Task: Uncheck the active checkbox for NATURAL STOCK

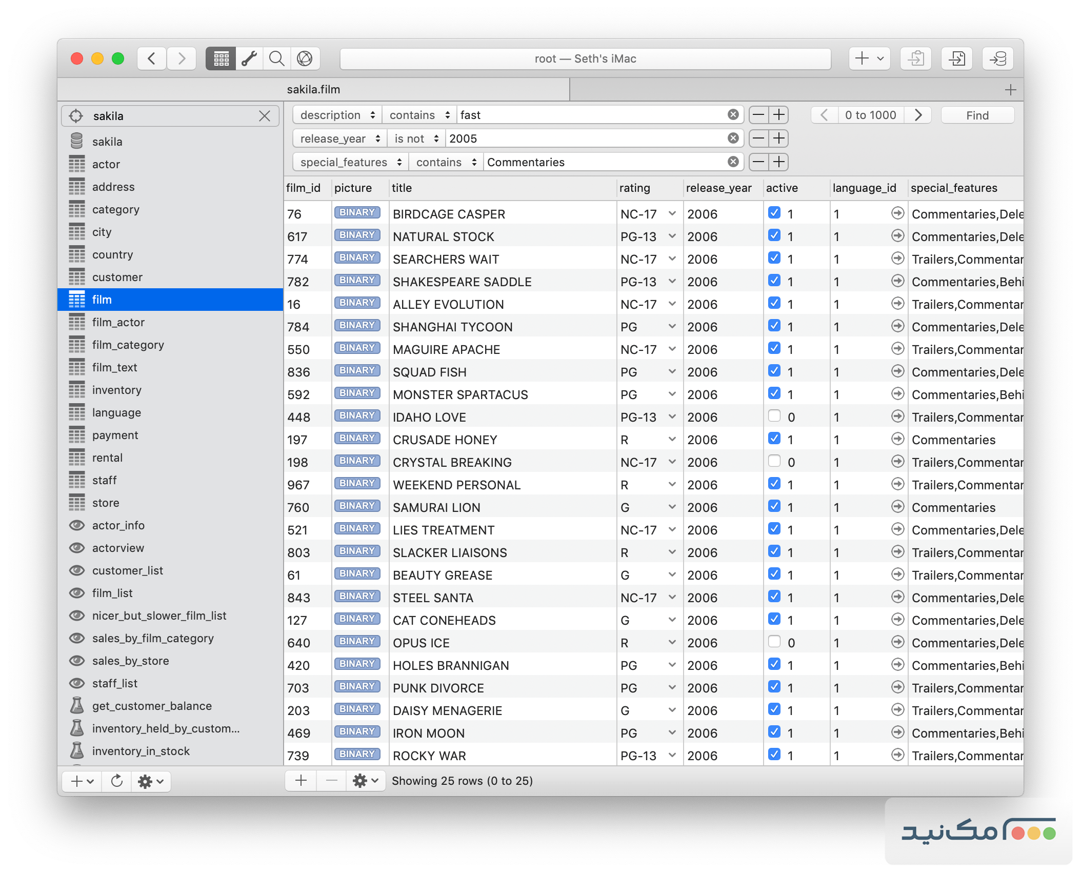Action: pos(774,235)
